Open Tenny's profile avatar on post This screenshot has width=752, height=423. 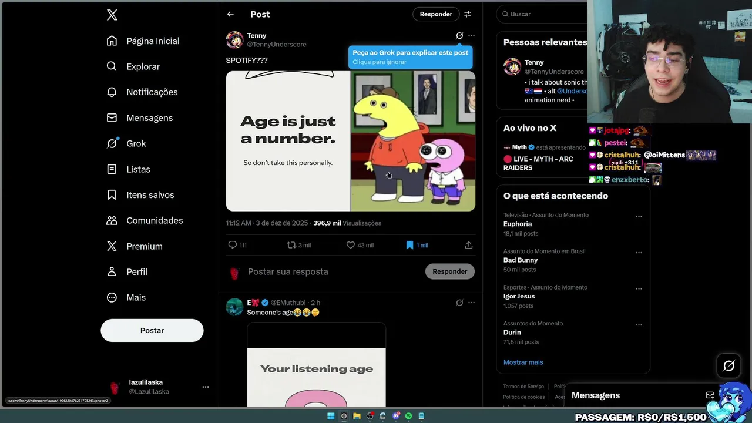pyautogui.click(x=234, y=39)
